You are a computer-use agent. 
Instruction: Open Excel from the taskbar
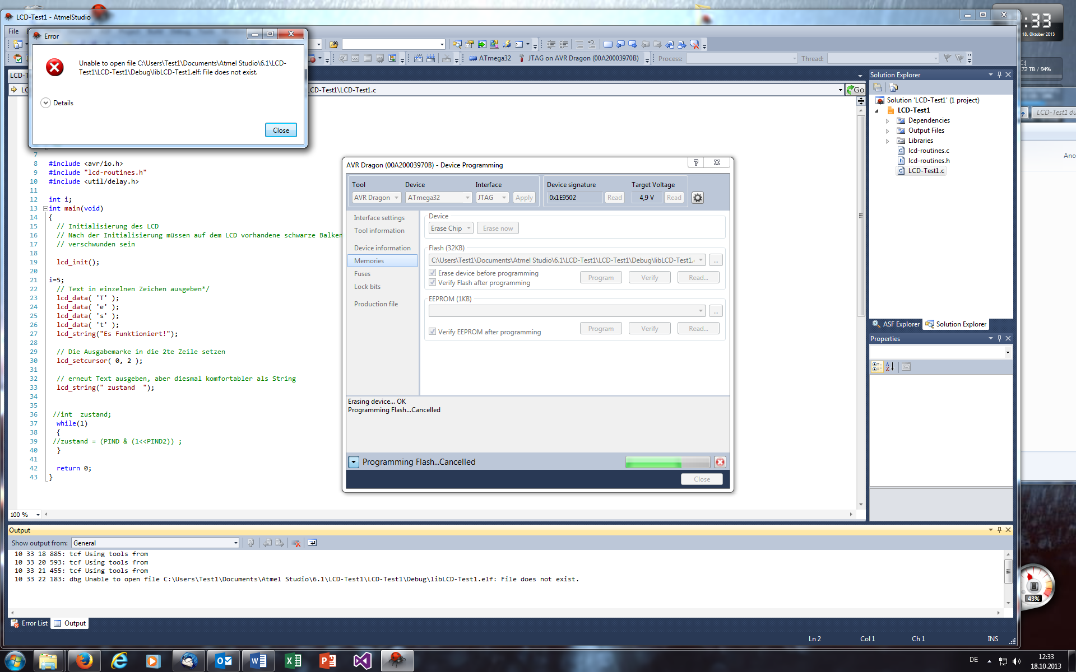point(293,661)
